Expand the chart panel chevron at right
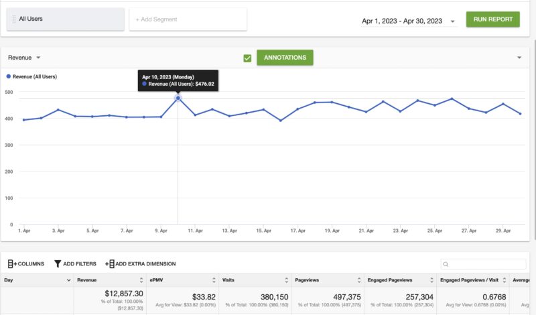 tap(519, 58)
